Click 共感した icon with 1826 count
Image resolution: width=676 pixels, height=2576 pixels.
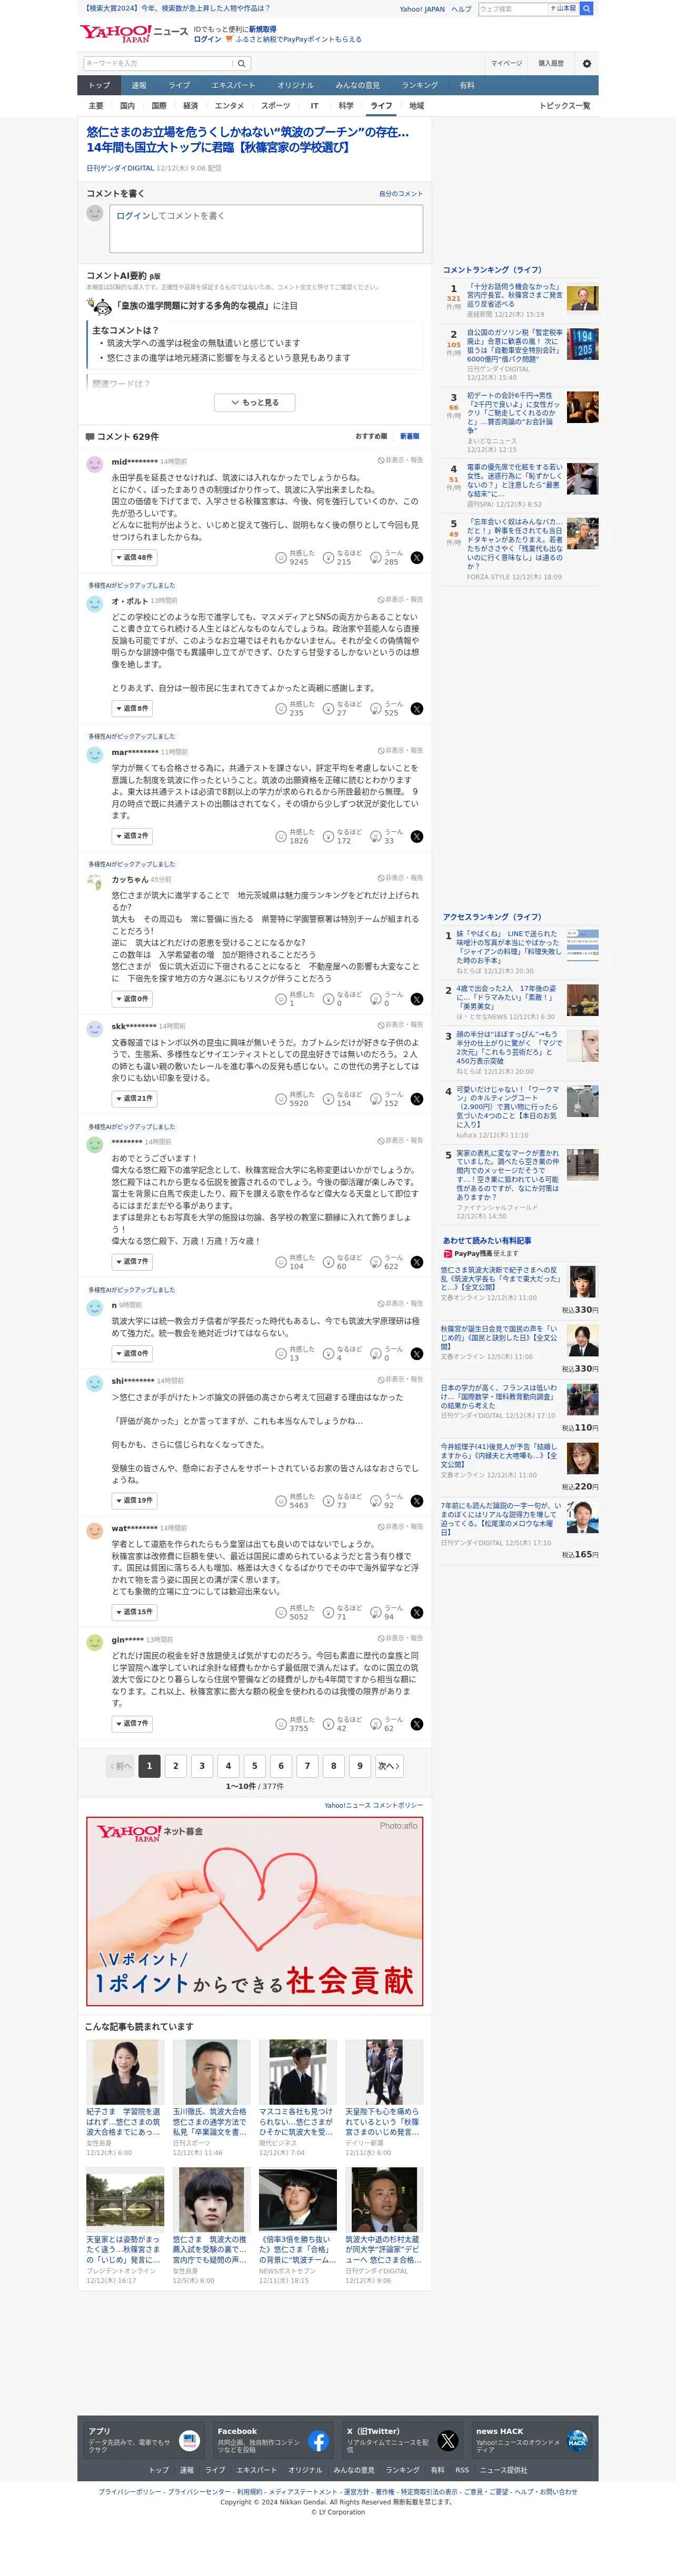(x=281, y=837)
